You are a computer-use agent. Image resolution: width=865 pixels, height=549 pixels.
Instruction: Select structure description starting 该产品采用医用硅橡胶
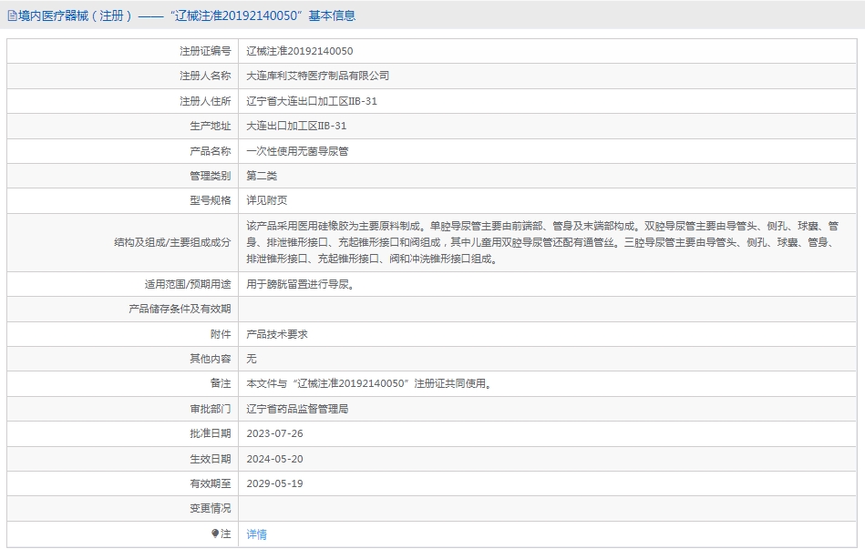(x=542, y=242)
